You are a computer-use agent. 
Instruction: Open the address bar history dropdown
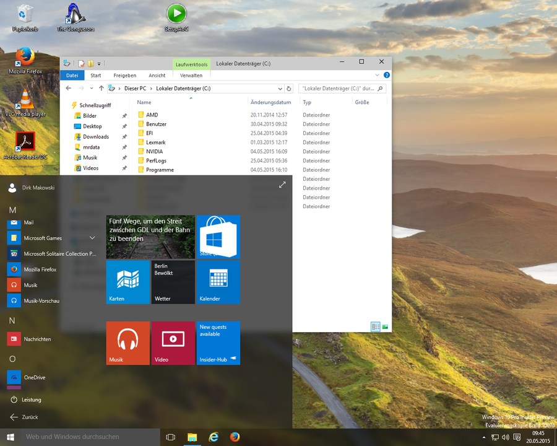pyautogui.click(x=280, y=89)
